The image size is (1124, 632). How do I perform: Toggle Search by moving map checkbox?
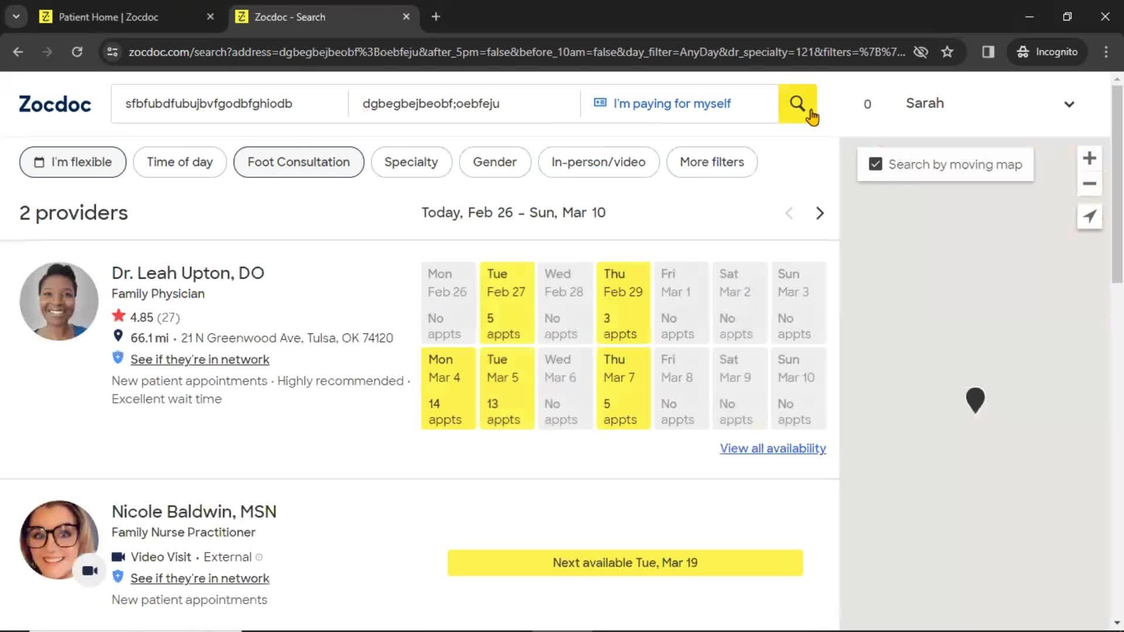[x=875, y=164]
